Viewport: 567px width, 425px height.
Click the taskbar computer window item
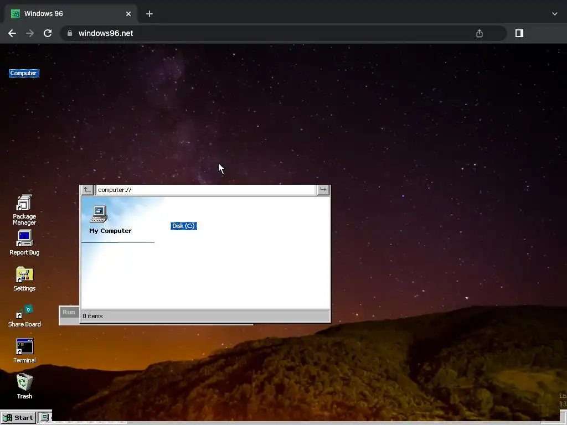[x=45, y=418]
